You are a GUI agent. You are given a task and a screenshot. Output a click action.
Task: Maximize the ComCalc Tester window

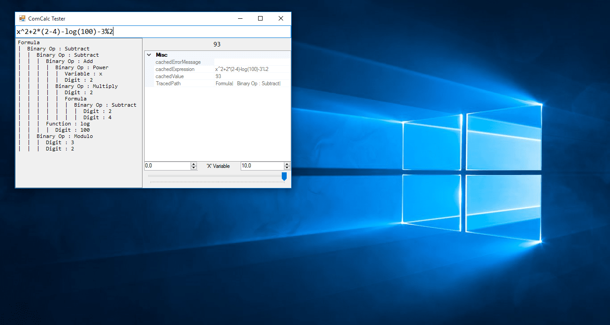[260, 18]
